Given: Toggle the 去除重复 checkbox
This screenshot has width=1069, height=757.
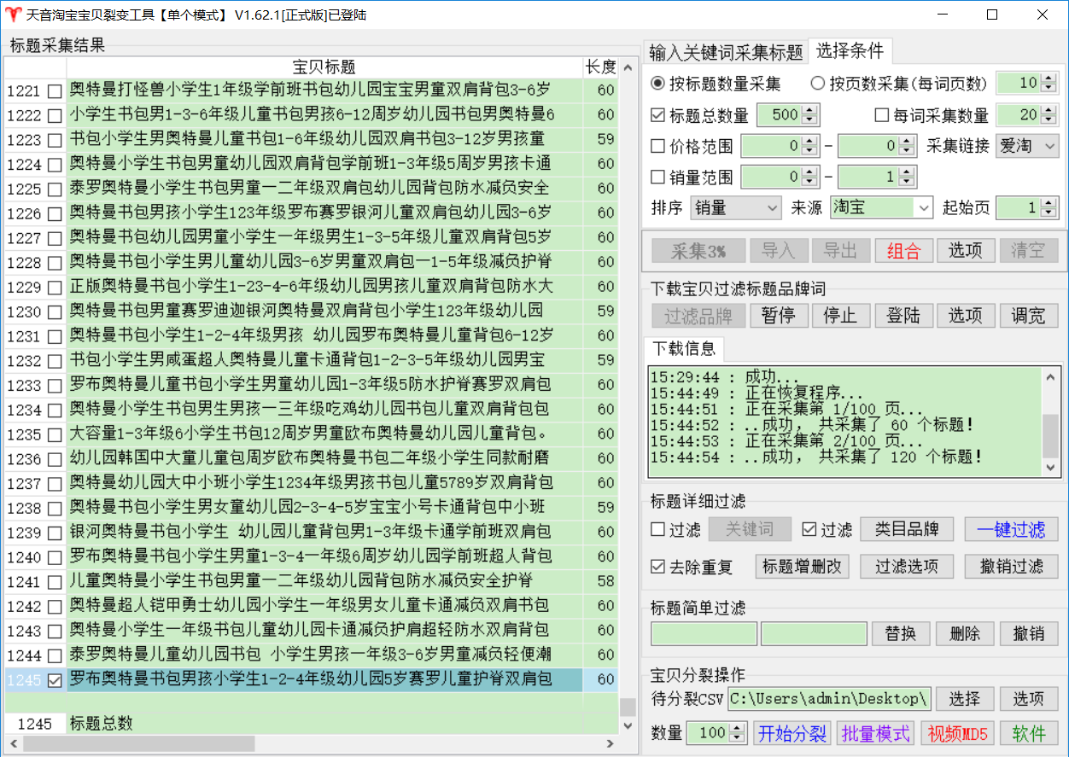Looking at the screenshot, I should [x=658, y=567].
